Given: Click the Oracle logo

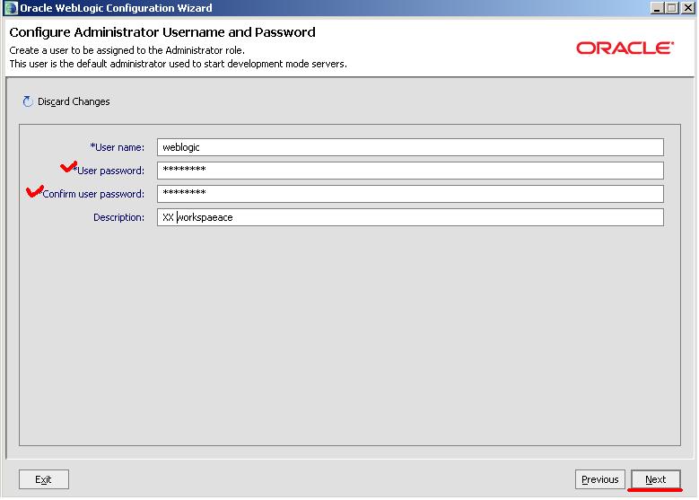Looking at the screenshot, I should 625,48.
